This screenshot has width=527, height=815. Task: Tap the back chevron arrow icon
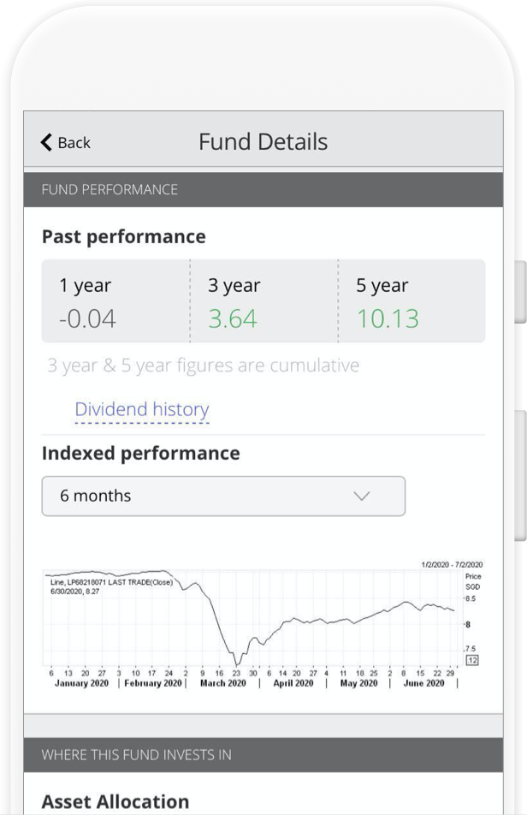46,142
